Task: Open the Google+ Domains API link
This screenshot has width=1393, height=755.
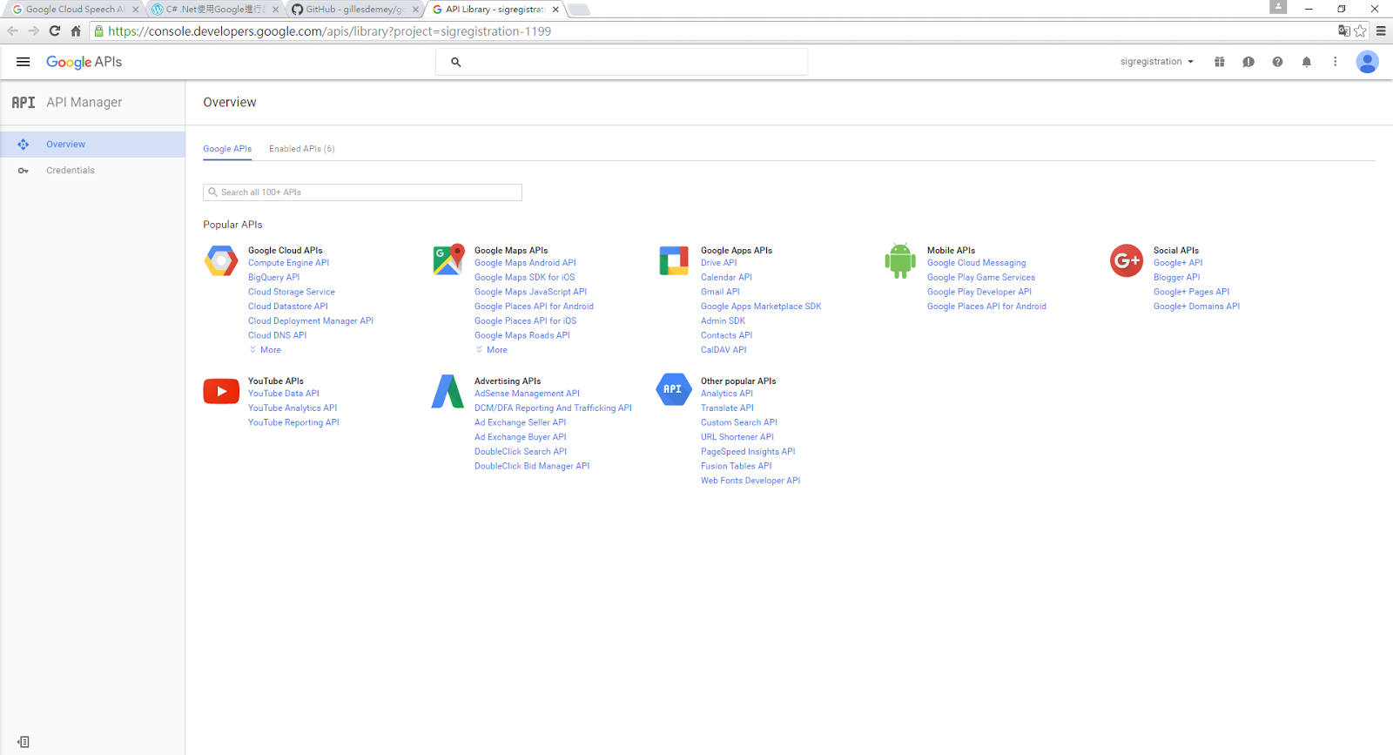Action: (1196, 307)
